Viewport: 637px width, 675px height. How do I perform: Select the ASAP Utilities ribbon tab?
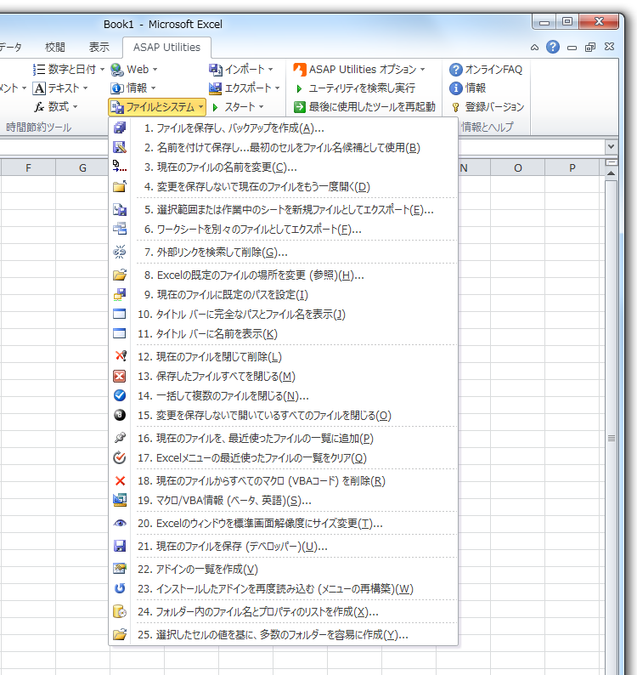166,48
